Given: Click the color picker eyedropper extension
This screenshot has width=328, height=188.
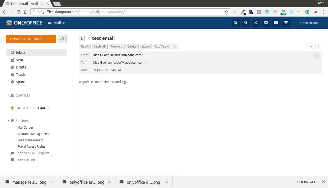Looking at the screenshot, I should [243, 12].
